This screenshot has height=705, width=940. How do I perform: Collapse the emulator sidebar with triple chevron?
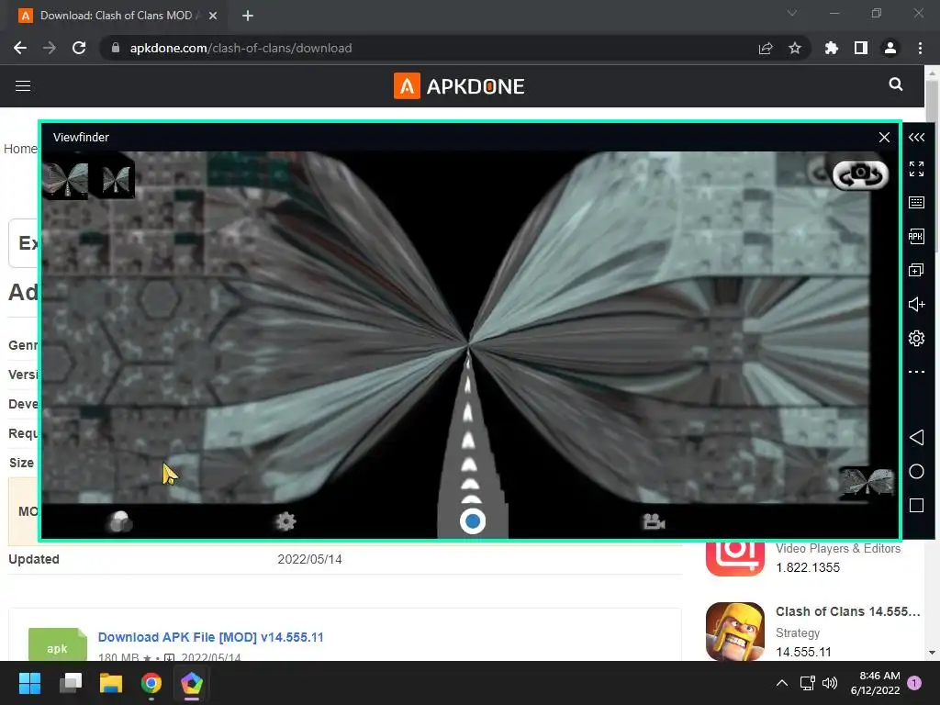click(916, 138)
